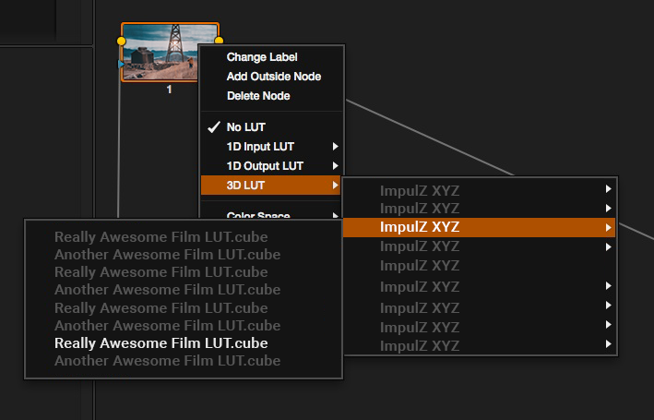The image size is (654, 420).
Task: Click the yellow dot at node's top-right corner
Action: pyautogui.click(x=219, y=42)
